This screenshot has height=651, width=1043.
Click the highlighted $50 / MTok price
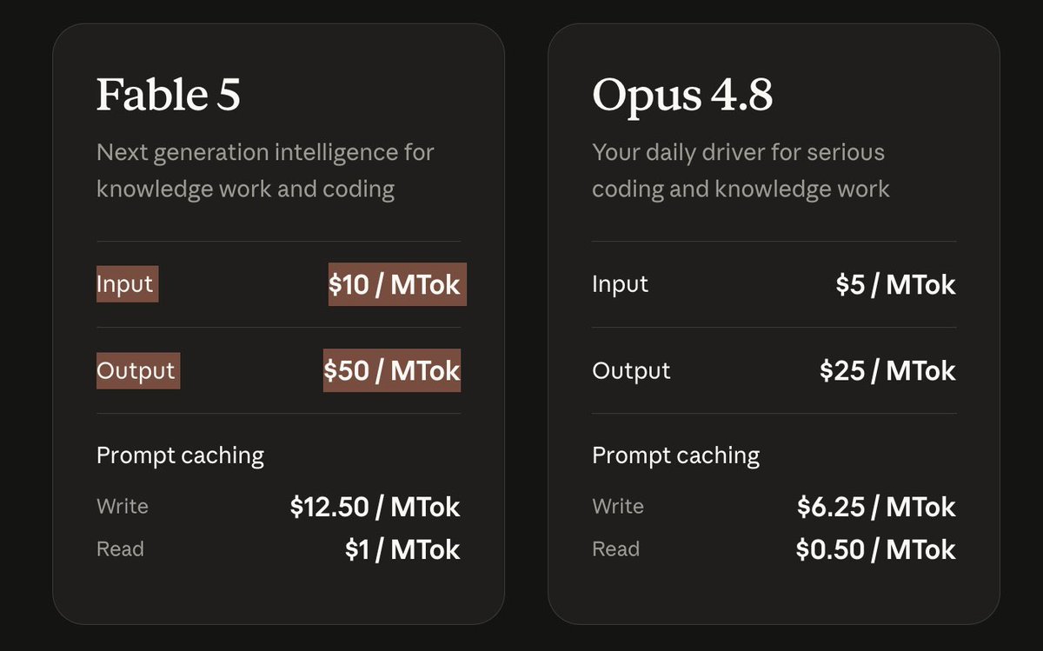click(x=392, y=371)
